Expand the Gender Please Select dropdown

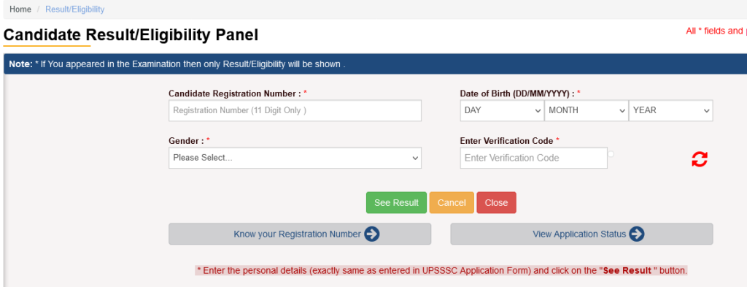[295, 158]
